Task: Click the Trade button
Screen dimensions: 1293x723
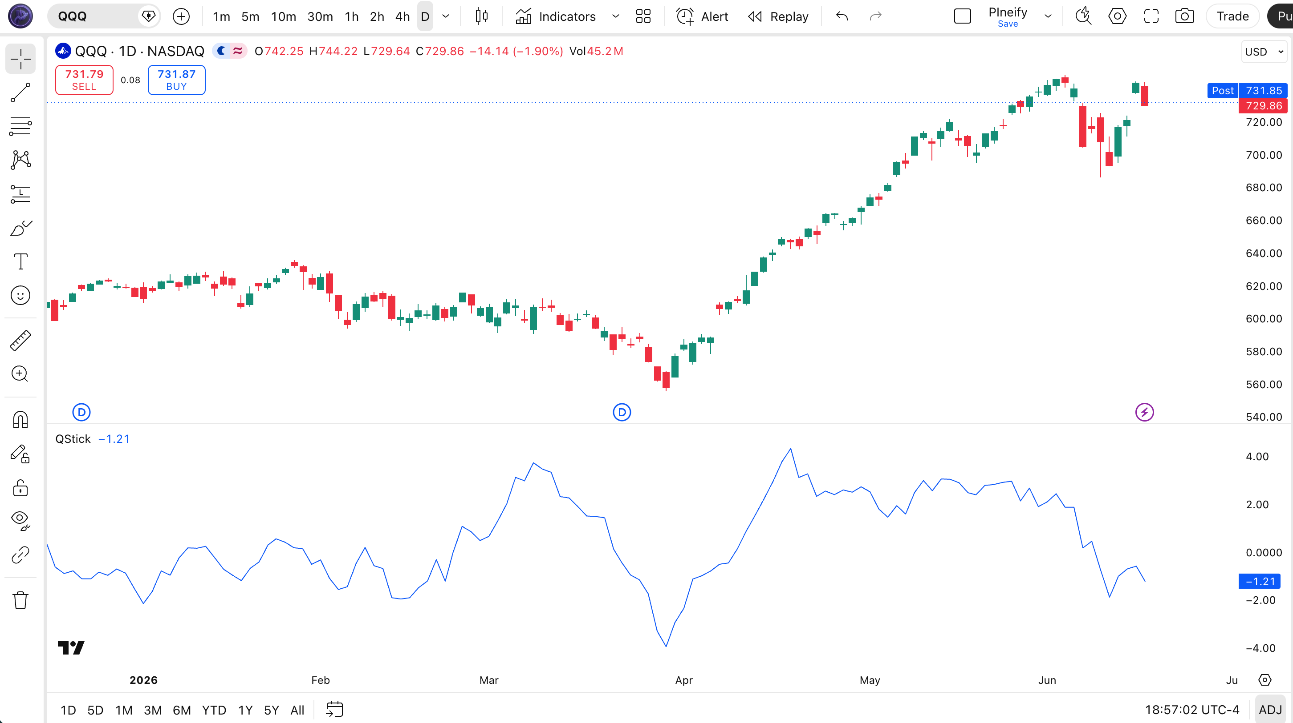Action: click(1232, 16)
